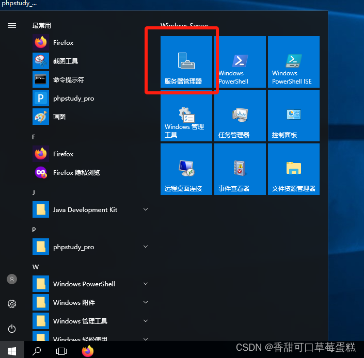Open Firefox 隐私浏览 private browsing
Image resolution: width=364 pixels, height=358 pixels.
click(x=90, y=172)
